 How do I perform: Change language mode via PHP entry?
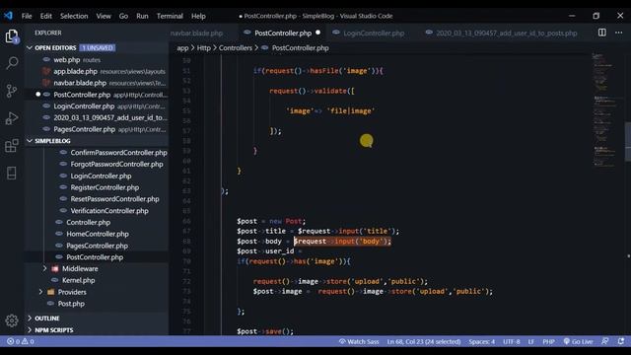pyautogui.click(x=548, y=341)
